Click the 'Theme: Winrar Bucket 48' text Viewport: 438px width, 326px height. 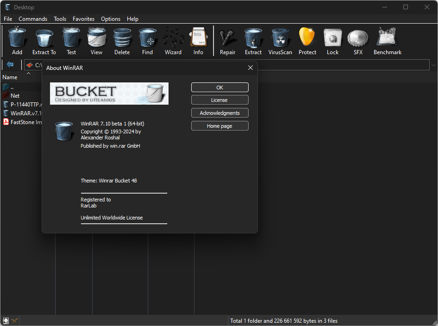coord(109,181)
